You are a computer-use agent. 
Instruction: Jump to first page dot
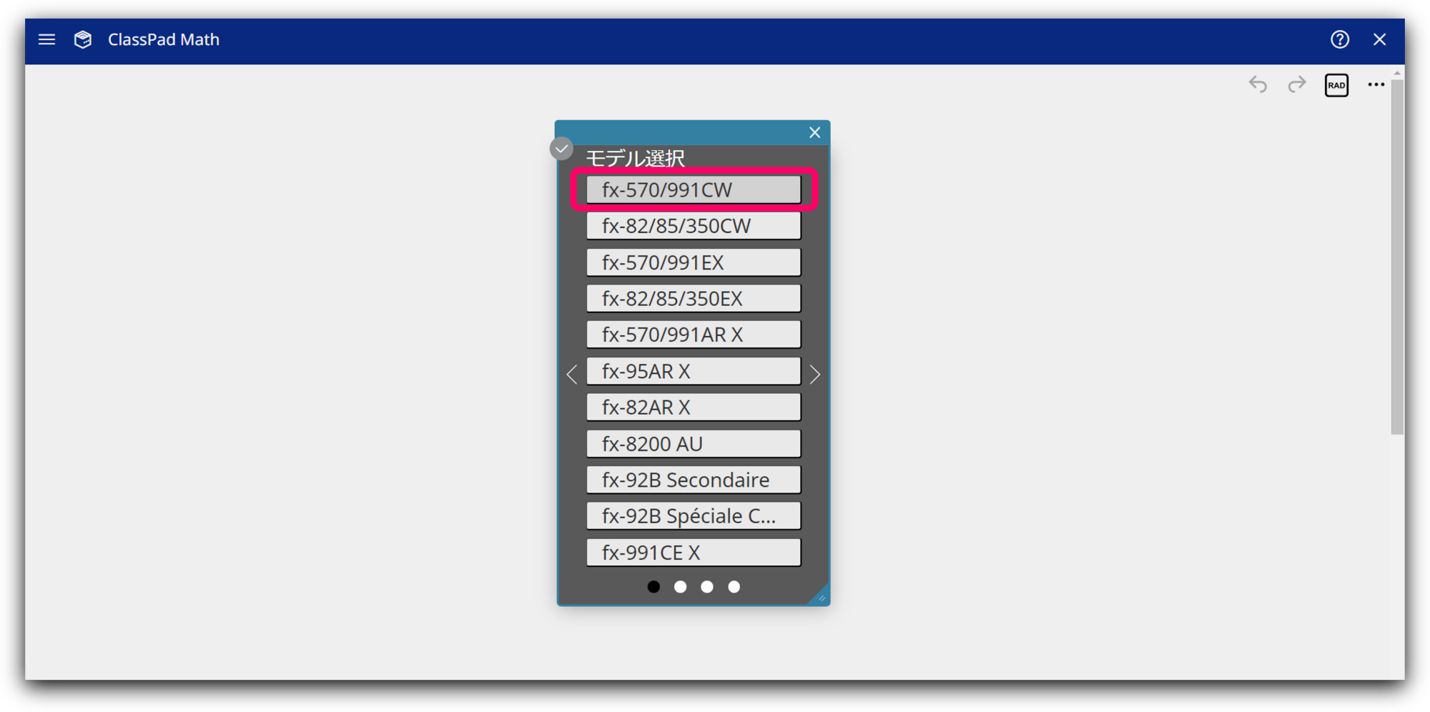click(x=654, y=587)
